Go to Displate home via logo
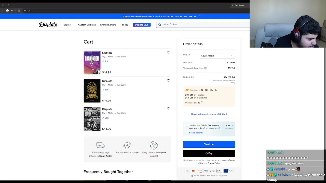The width and height of the screenshot is (326, 183). tap(48, 25)
